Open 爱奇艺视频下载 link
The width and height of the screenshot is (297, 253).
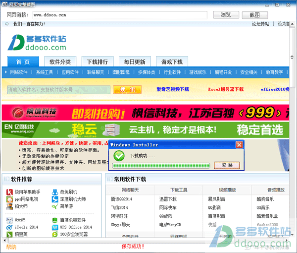point(173,89)
